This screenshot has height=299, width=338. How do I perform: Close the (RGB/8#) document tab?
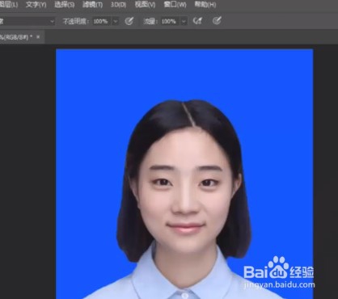click(x=38, y=36)
